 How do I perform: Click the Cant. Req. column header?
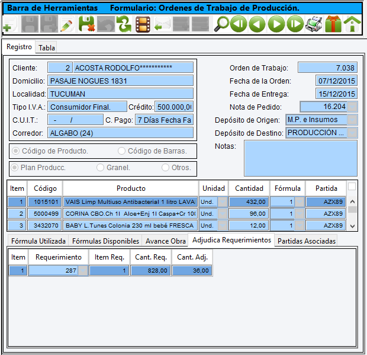(151, 257)
